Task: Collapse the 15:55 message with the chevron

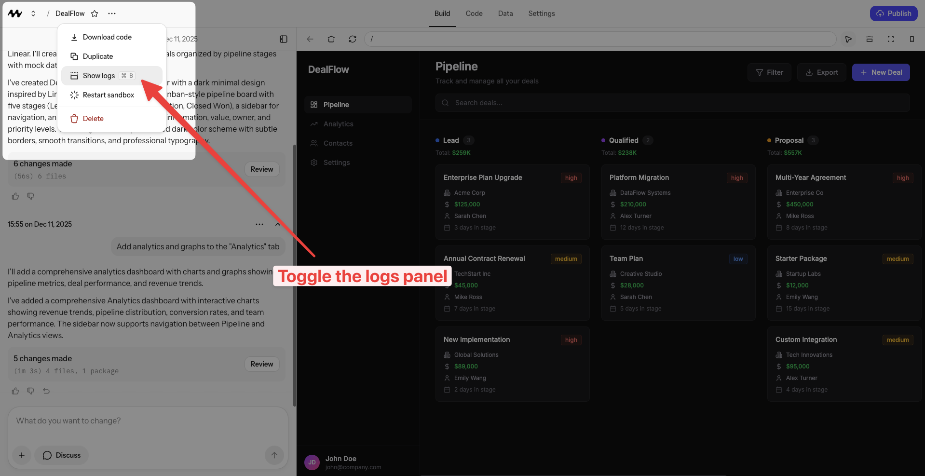Action: click(x=278, y=224)
